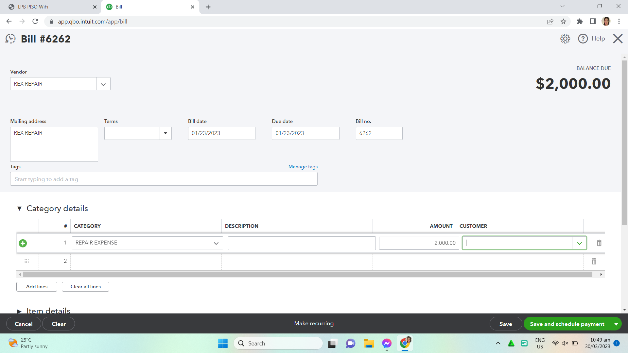Click the Manage tags link
628x353 pixels.
pos(303,167)
